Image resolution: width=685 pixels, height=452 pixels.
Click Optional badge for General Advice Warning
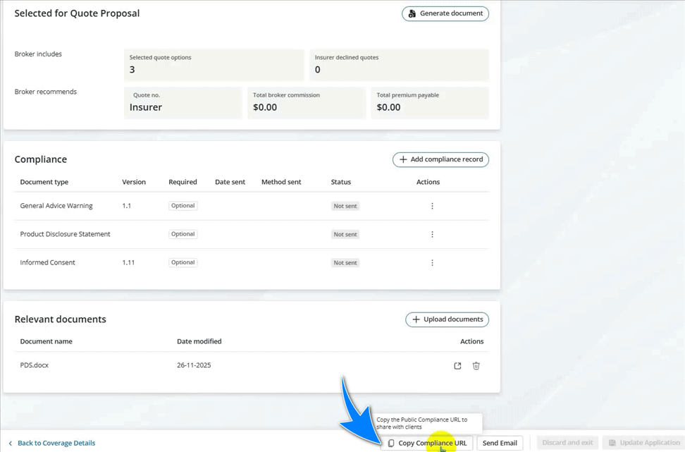tap(183, 206)
